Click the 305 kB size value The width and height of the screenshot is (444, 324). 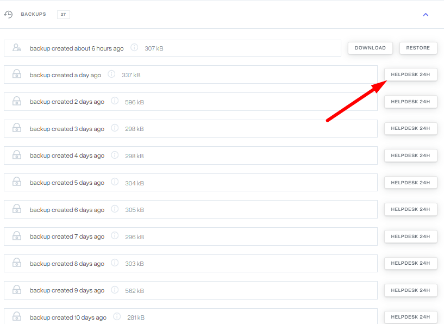click(x=134, y=210)
